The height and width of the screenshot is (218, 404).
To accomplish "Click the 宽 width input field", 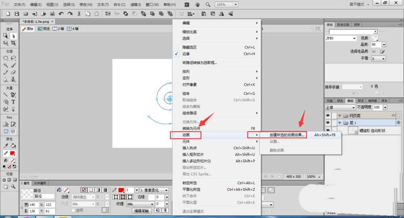I will click(34, 205).
